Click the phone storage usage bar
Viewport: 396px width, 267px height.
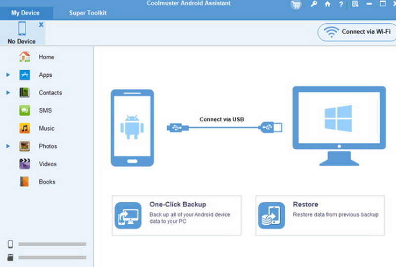[x=52, y=244]
